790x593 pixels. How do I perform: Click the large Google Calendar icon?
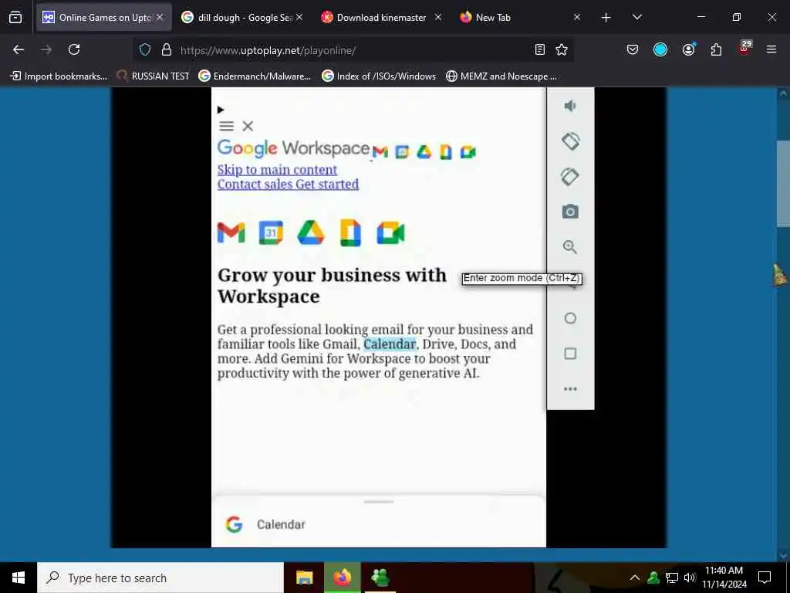click(x=271, y=233)
